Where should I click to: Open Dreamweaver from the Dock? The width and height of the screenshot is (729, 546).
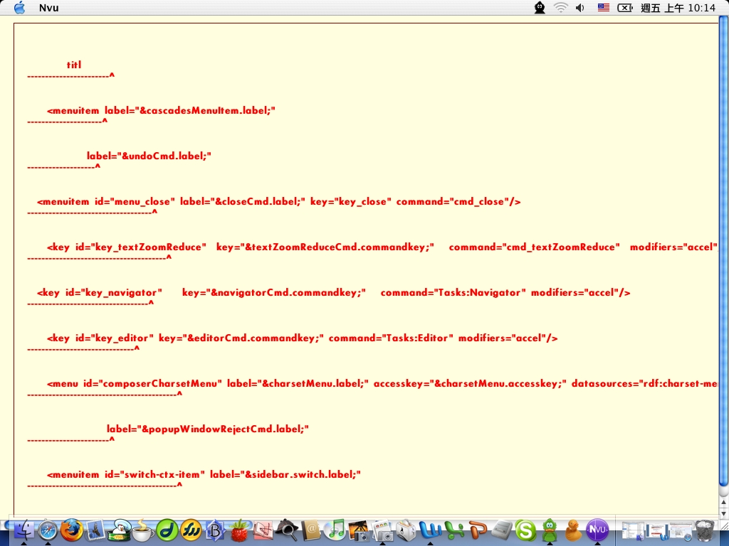167,530
